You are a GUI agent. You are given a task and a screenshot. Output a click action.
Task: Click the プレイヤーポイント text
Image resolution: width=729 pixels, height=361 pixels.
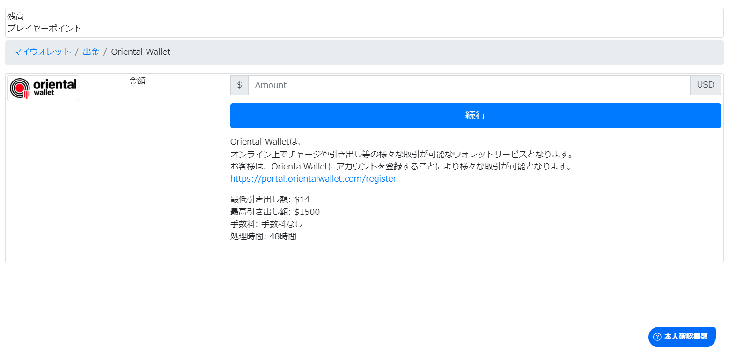click(44, 28)
